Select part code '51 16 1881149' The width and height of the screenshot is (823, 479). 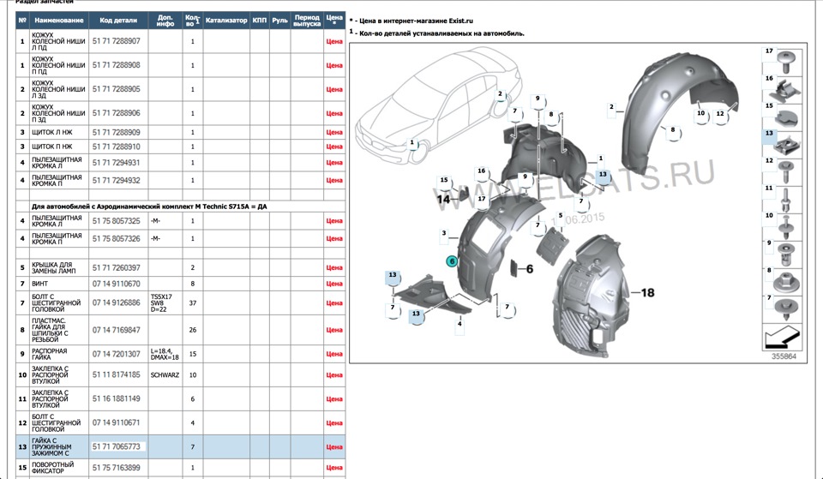pos(117,398)
